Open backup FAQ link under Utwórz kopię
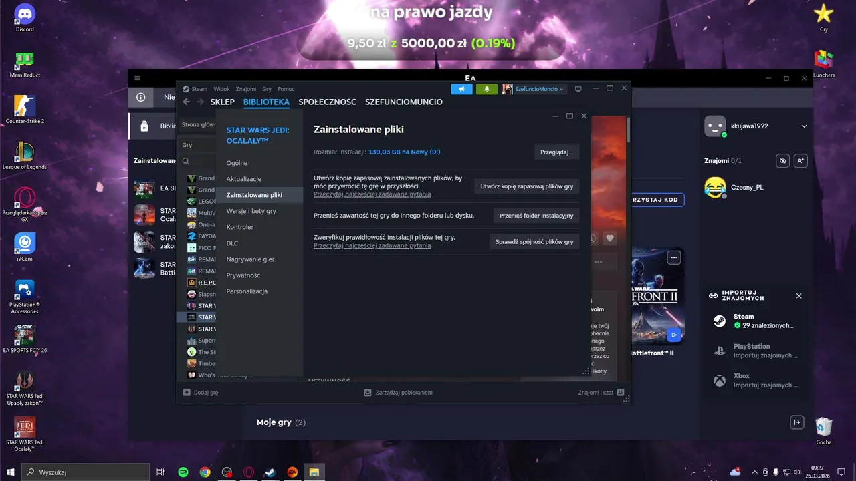Screen dimensions: 856x481 coord(372,194)
